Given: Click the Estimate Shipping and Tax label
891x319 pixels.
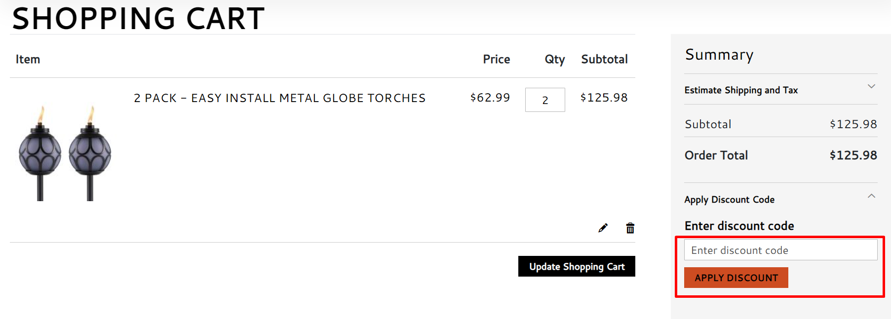Looking at the screenshot, I should 741,90.
